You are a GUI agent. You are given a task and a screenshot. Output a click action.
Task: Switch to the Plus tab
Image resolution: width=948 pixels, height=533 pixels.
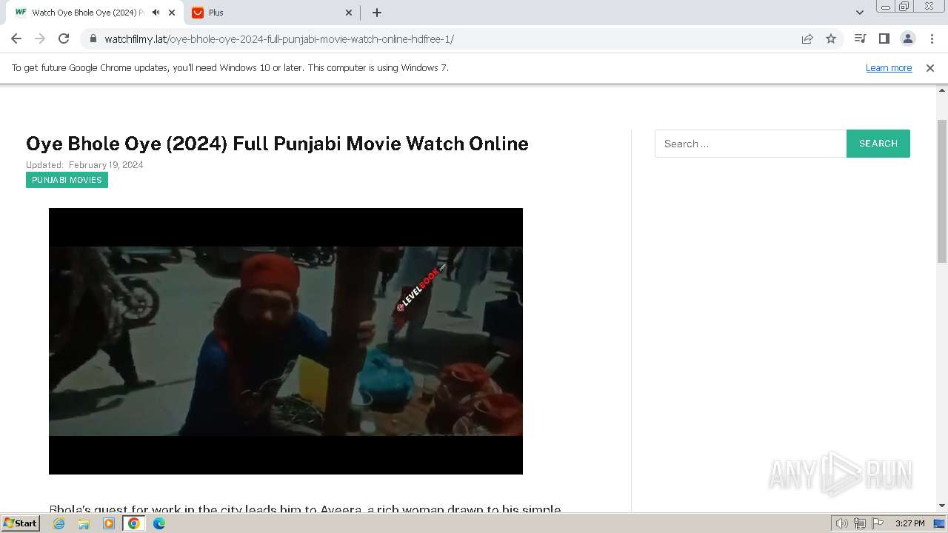coord(272,13)
